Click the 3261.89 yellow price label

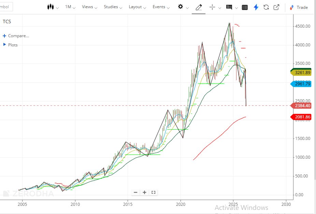(301, 73)
